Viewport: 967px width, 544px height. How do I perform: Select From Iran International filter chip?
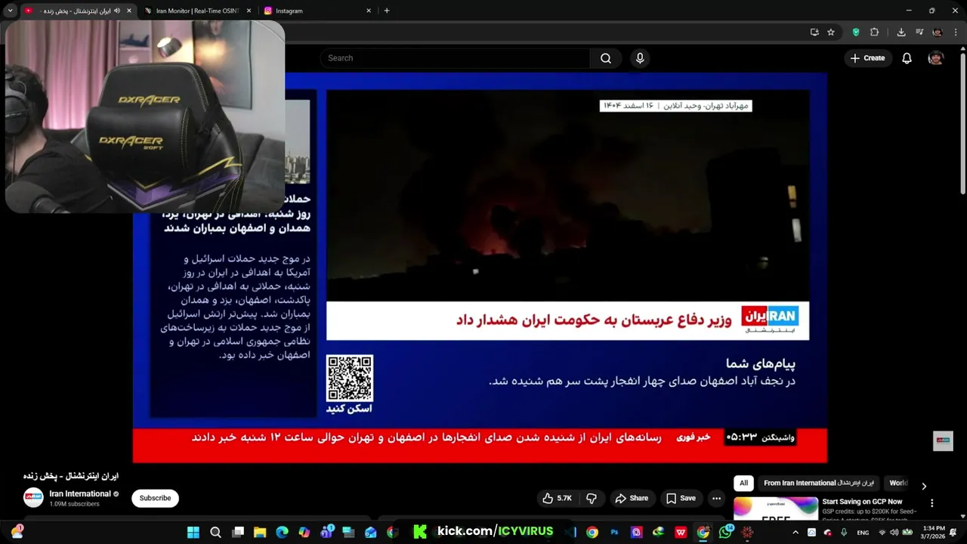(818, 483)
